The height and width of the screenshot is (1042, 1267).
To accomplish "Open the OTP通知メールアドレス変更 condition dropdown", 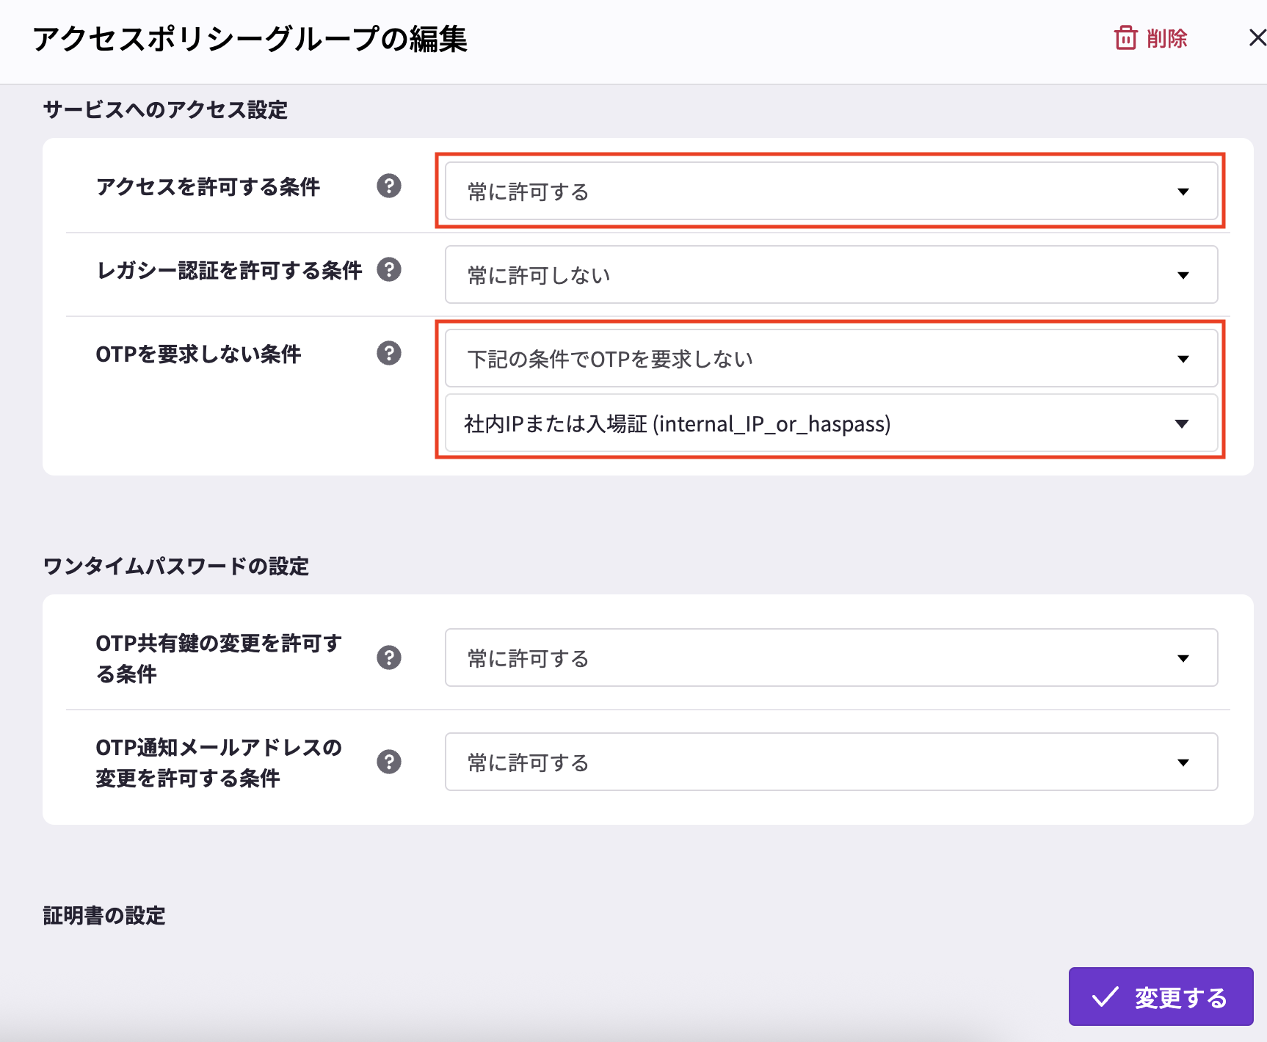I will (x=831, y=762).
